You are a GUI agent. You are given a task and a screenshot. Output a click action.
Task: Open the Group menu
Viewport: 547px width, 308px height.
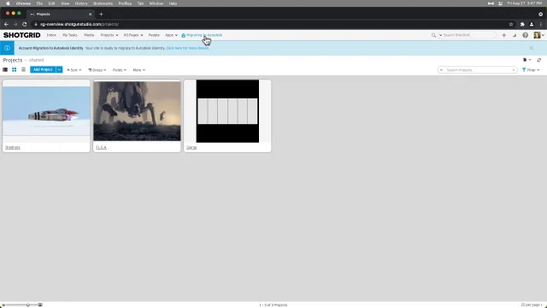pos(97,70)
